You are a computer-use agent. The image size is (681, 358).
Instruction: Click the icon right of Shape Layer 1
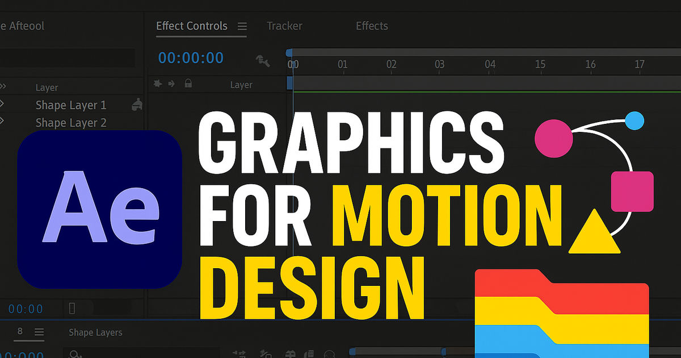click(137, 104)
